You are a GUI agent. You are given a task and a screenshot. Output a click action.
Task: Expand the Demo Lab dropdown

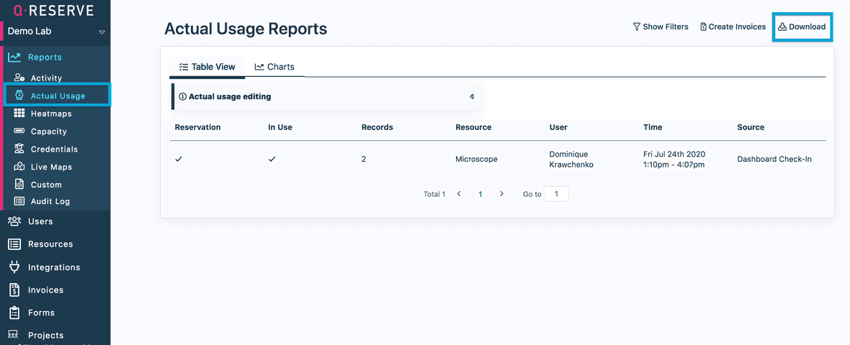[102, 32]
